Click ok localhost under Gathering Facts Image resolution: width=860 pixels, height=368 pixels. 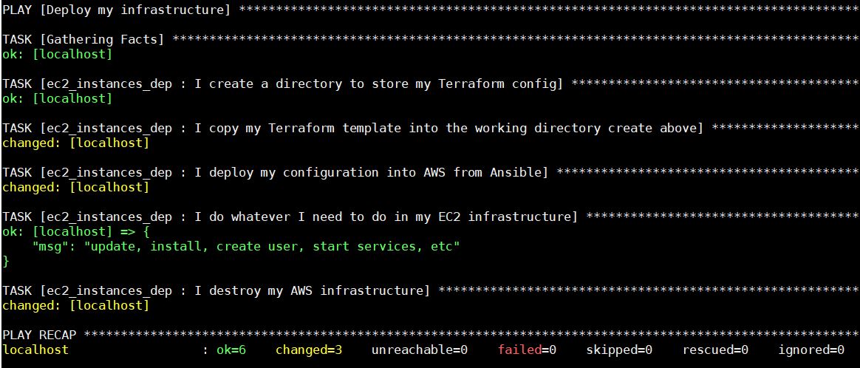click(x=57, y=55)
